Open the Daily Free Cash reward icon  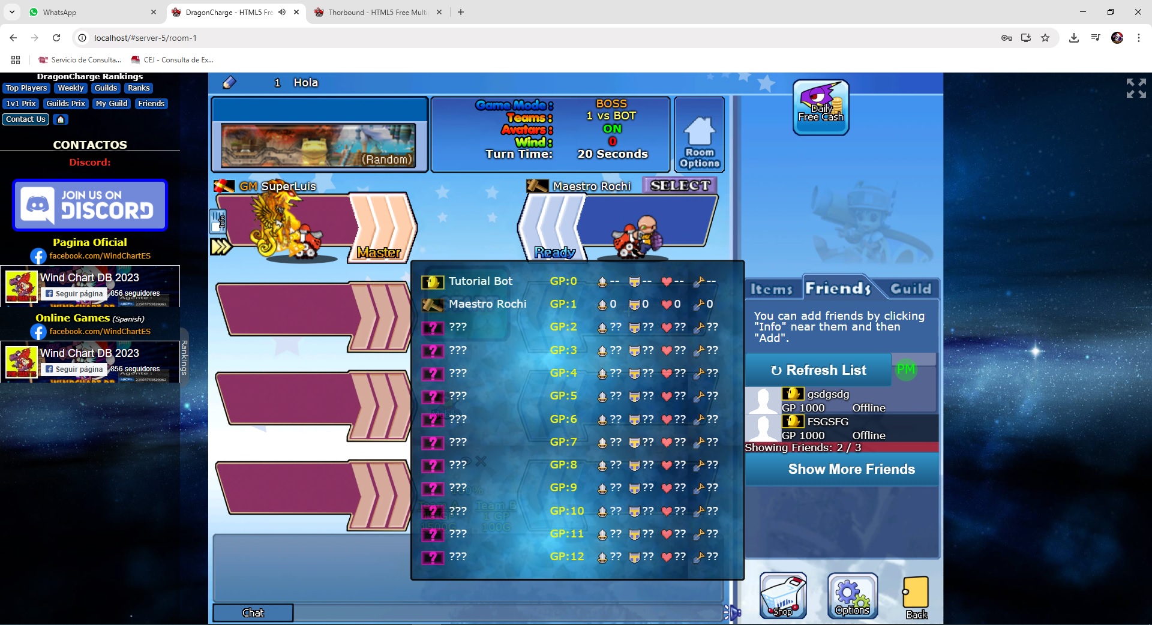click(x=821, y=107)
